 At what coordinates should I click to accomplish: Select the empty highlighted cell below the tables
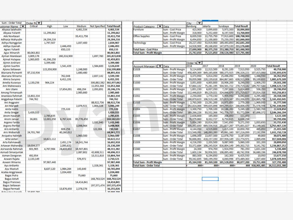click(210, 179)
